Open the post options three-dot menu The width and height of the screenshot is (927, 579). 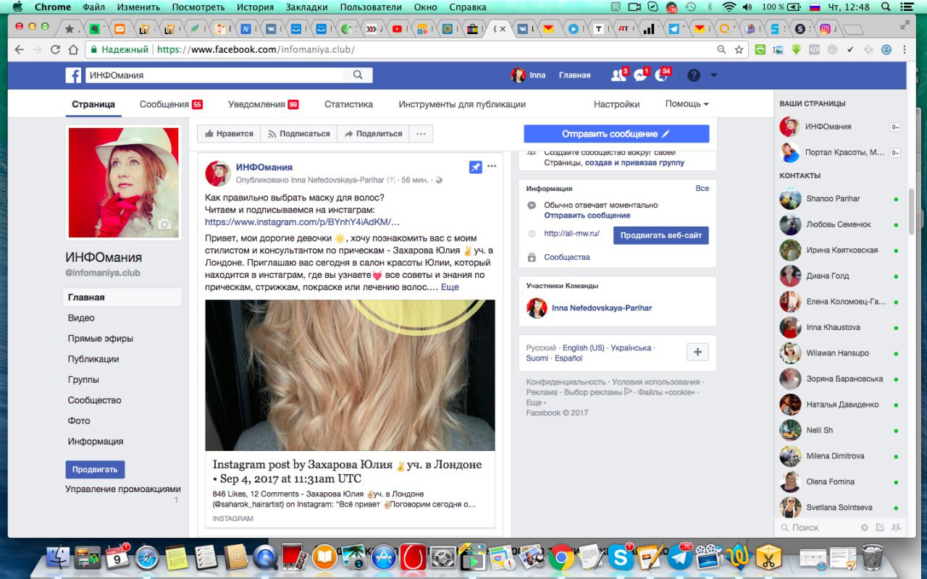[492, 166]
